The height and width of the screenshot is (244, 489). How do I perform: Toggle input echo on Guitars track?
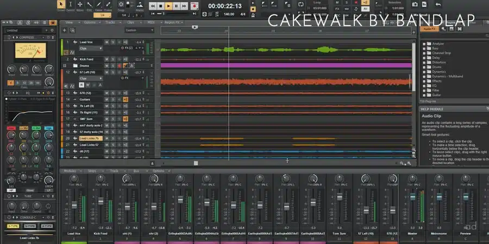click(x=126, y=99)
